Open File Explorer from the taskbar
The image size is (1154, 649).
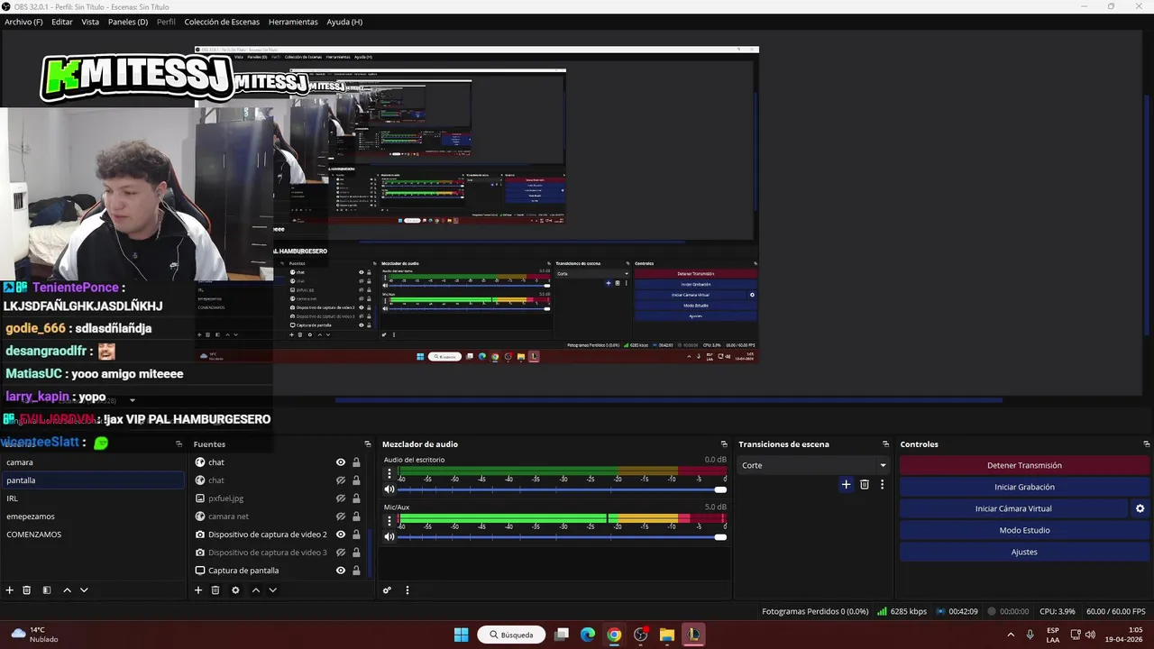click(667, 635)
